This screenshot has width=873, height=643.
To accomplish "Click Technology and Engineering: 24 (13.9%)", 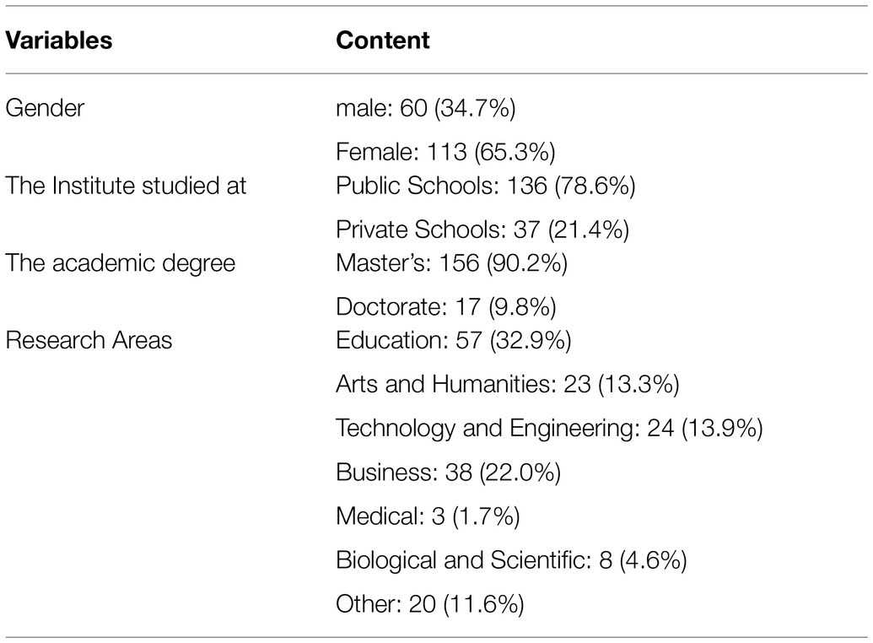I will (549, 429).
